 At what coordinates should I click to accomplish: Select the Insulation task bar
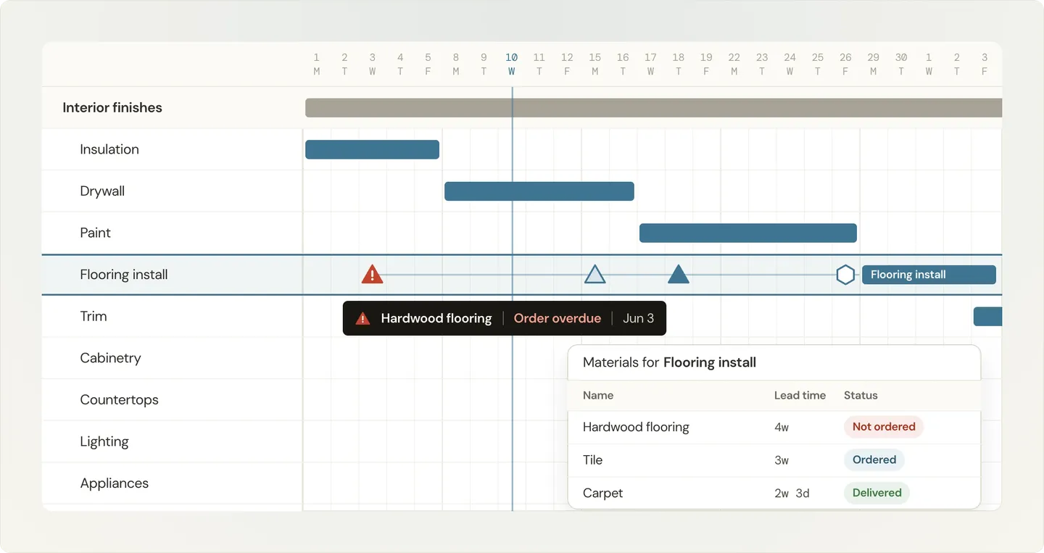pyautogui.click(x=372, y=149)
